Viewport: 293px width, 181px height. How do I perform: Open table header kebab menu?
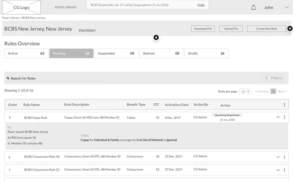click(x=284, y=105)
